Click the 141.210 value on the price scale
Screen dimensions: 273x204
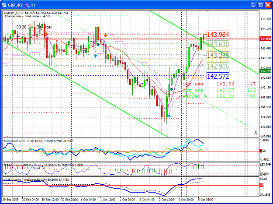(266, 117)
